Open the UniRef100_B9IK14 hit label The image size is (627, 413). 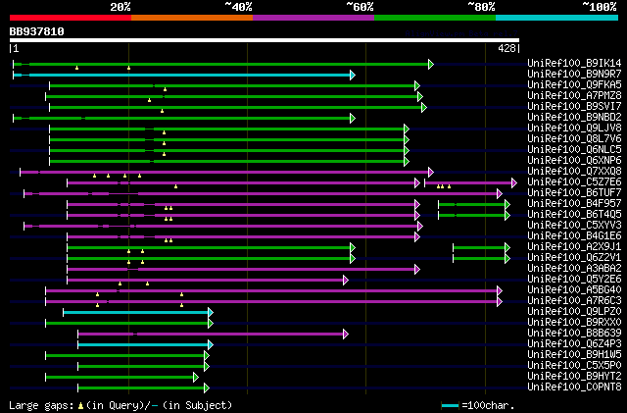click(574, 64)
